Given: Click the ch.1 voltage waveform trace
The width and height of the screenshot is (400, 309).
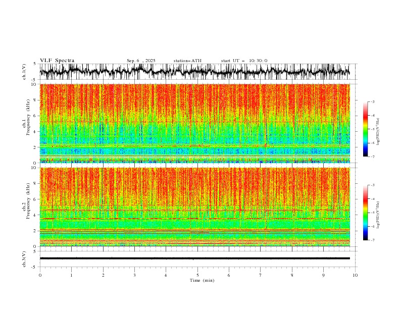Looking at the screenshot, I should click(x=195, y=72).
